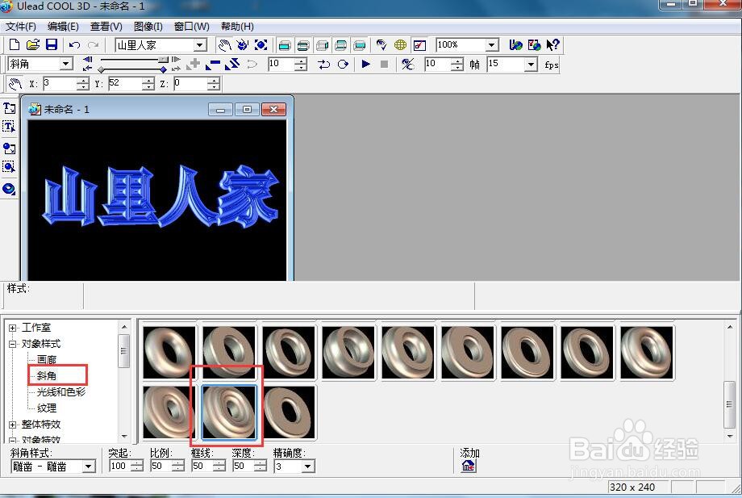Select 画廊 in the tree
The image size is (742, 498).
(x=47, y=360)
